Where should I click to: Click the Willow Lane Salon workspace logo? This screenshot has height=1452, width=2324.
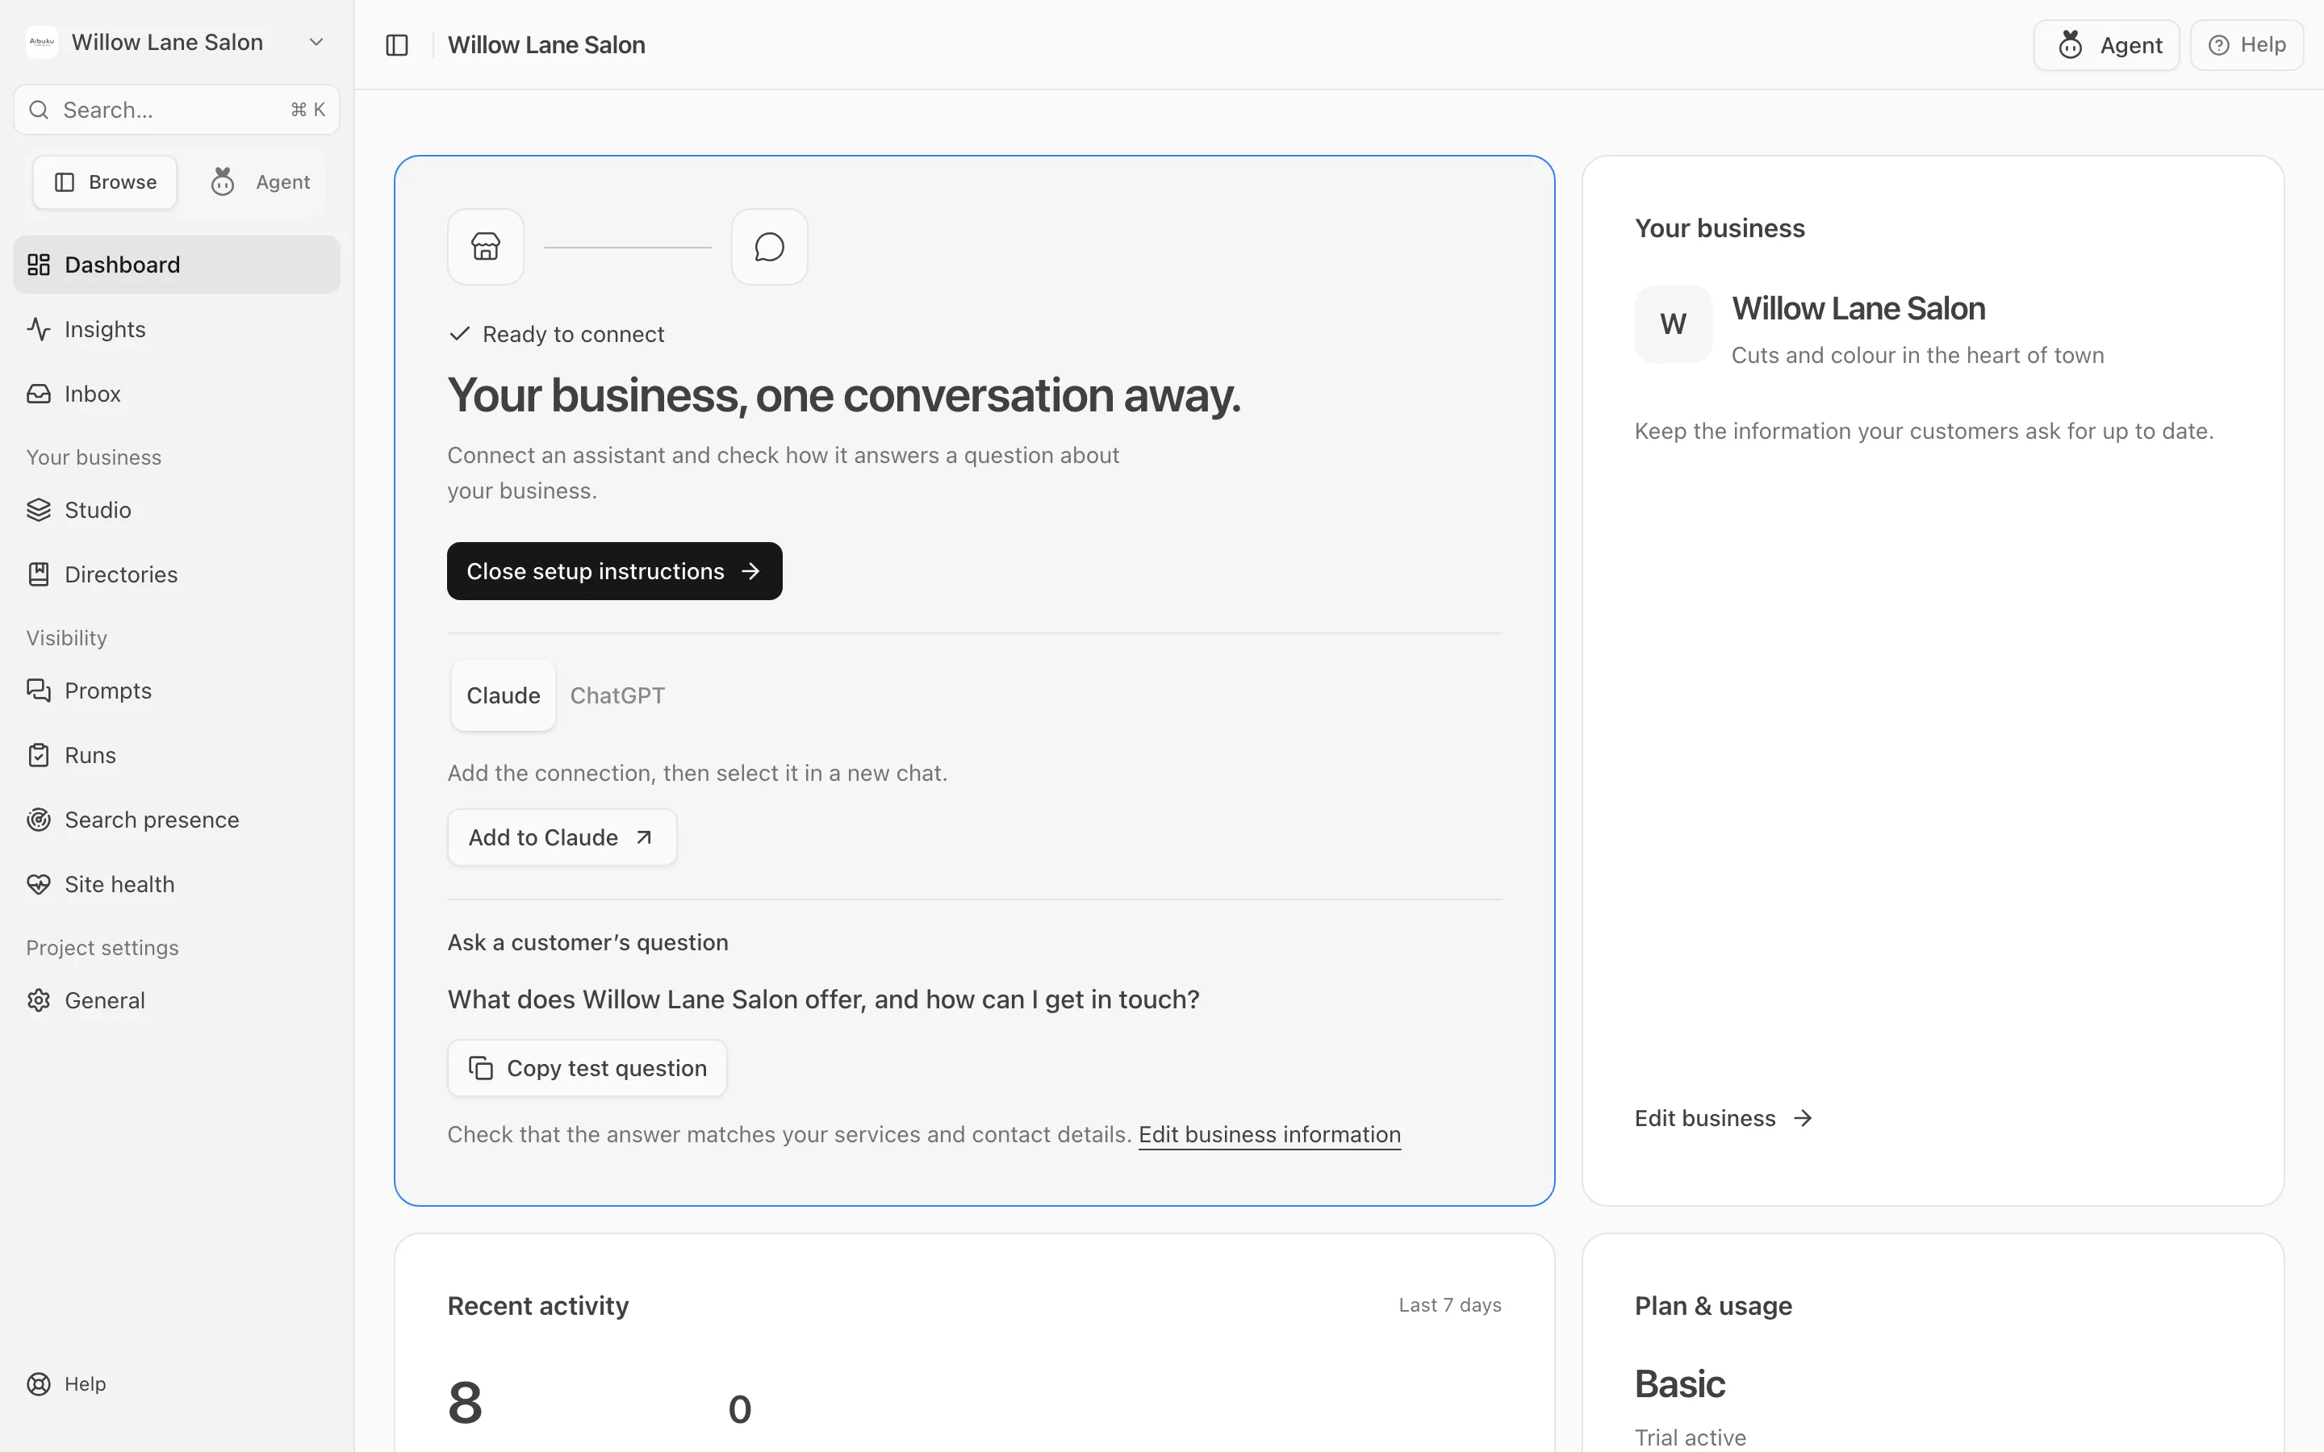click(x=42, y=42)
